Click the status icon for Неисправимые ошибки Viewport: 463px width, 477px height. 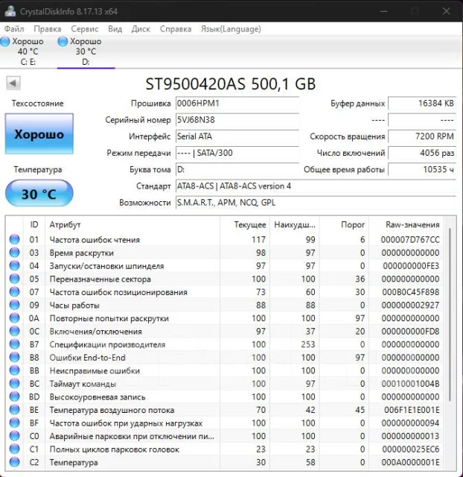(14, 370)
